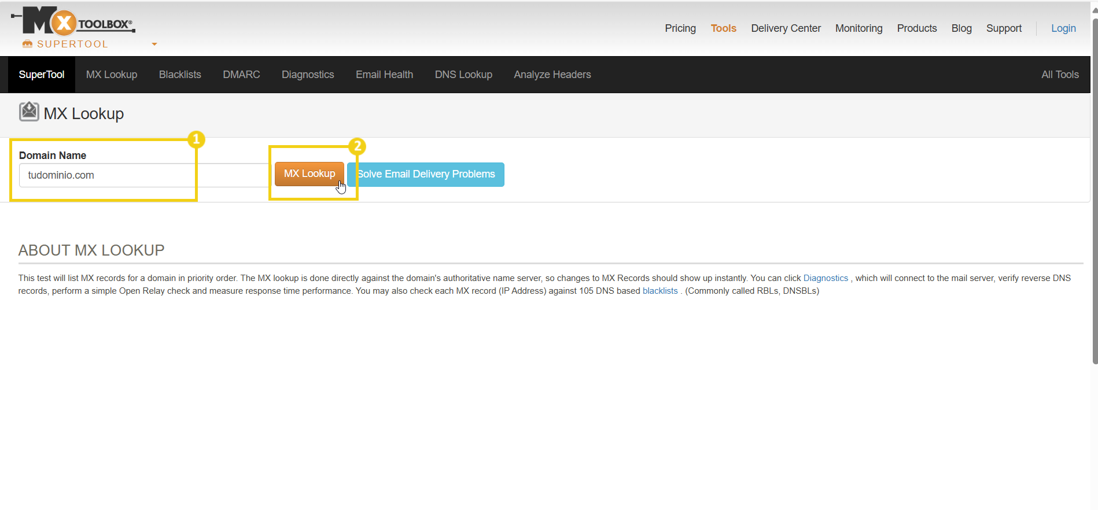The image size is (1098, 510).
Task: Open the Products page
Action: coord(917,28)
